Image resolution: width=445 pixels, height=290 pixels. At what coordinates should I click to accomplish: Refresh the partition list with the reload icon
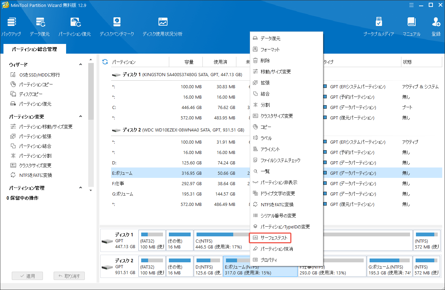point(105,62)
